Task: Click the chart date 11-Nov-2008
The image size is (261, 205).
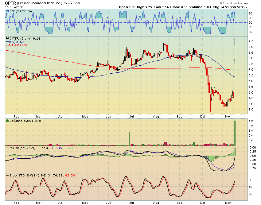Action: (x=14, y=7)
